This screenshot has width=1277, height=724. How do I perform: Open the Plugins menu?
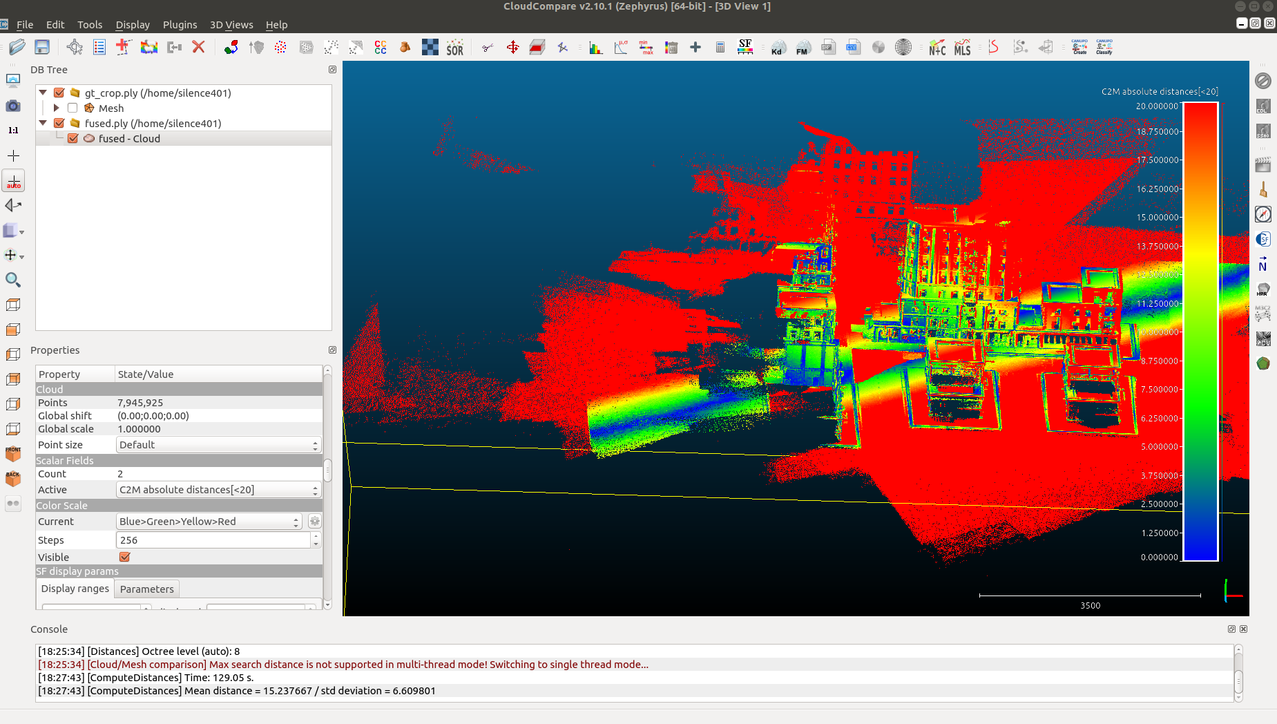(180, 25)
